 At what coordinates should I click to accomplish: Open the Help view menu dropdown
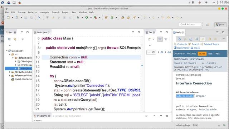[223, 39]
